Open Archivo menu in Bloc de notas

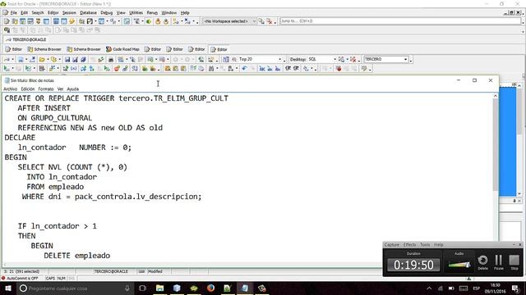[x=10, y=89]
